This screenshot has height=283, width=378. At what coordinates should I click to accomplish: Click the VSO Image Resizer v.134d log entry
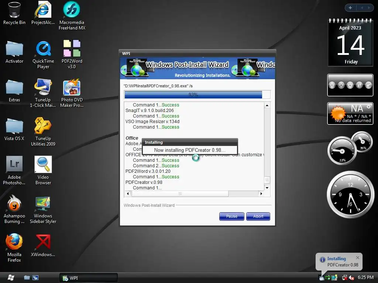coord(152,122)
